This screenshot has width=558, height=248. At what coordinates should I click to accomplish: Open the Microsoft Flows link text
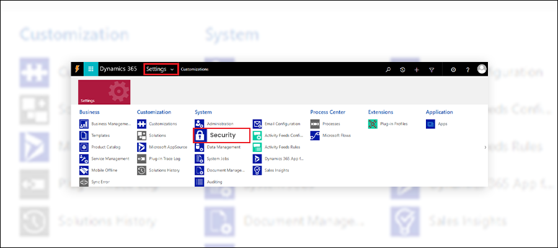337,136
